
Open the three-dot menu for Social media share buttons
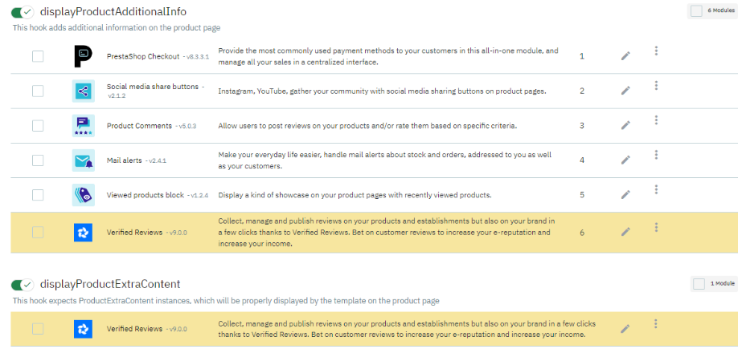point(656,86)
